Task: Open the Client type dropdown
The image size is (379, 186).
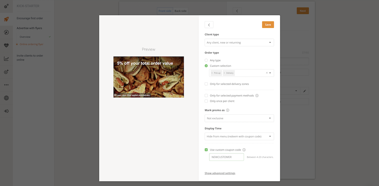Action: tap(239, 43)
